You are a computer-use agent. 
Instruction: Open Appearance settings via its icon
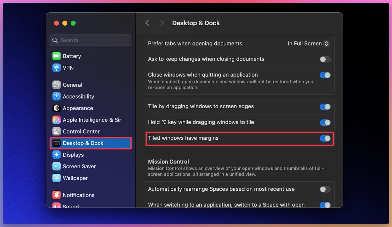[56, 108]
